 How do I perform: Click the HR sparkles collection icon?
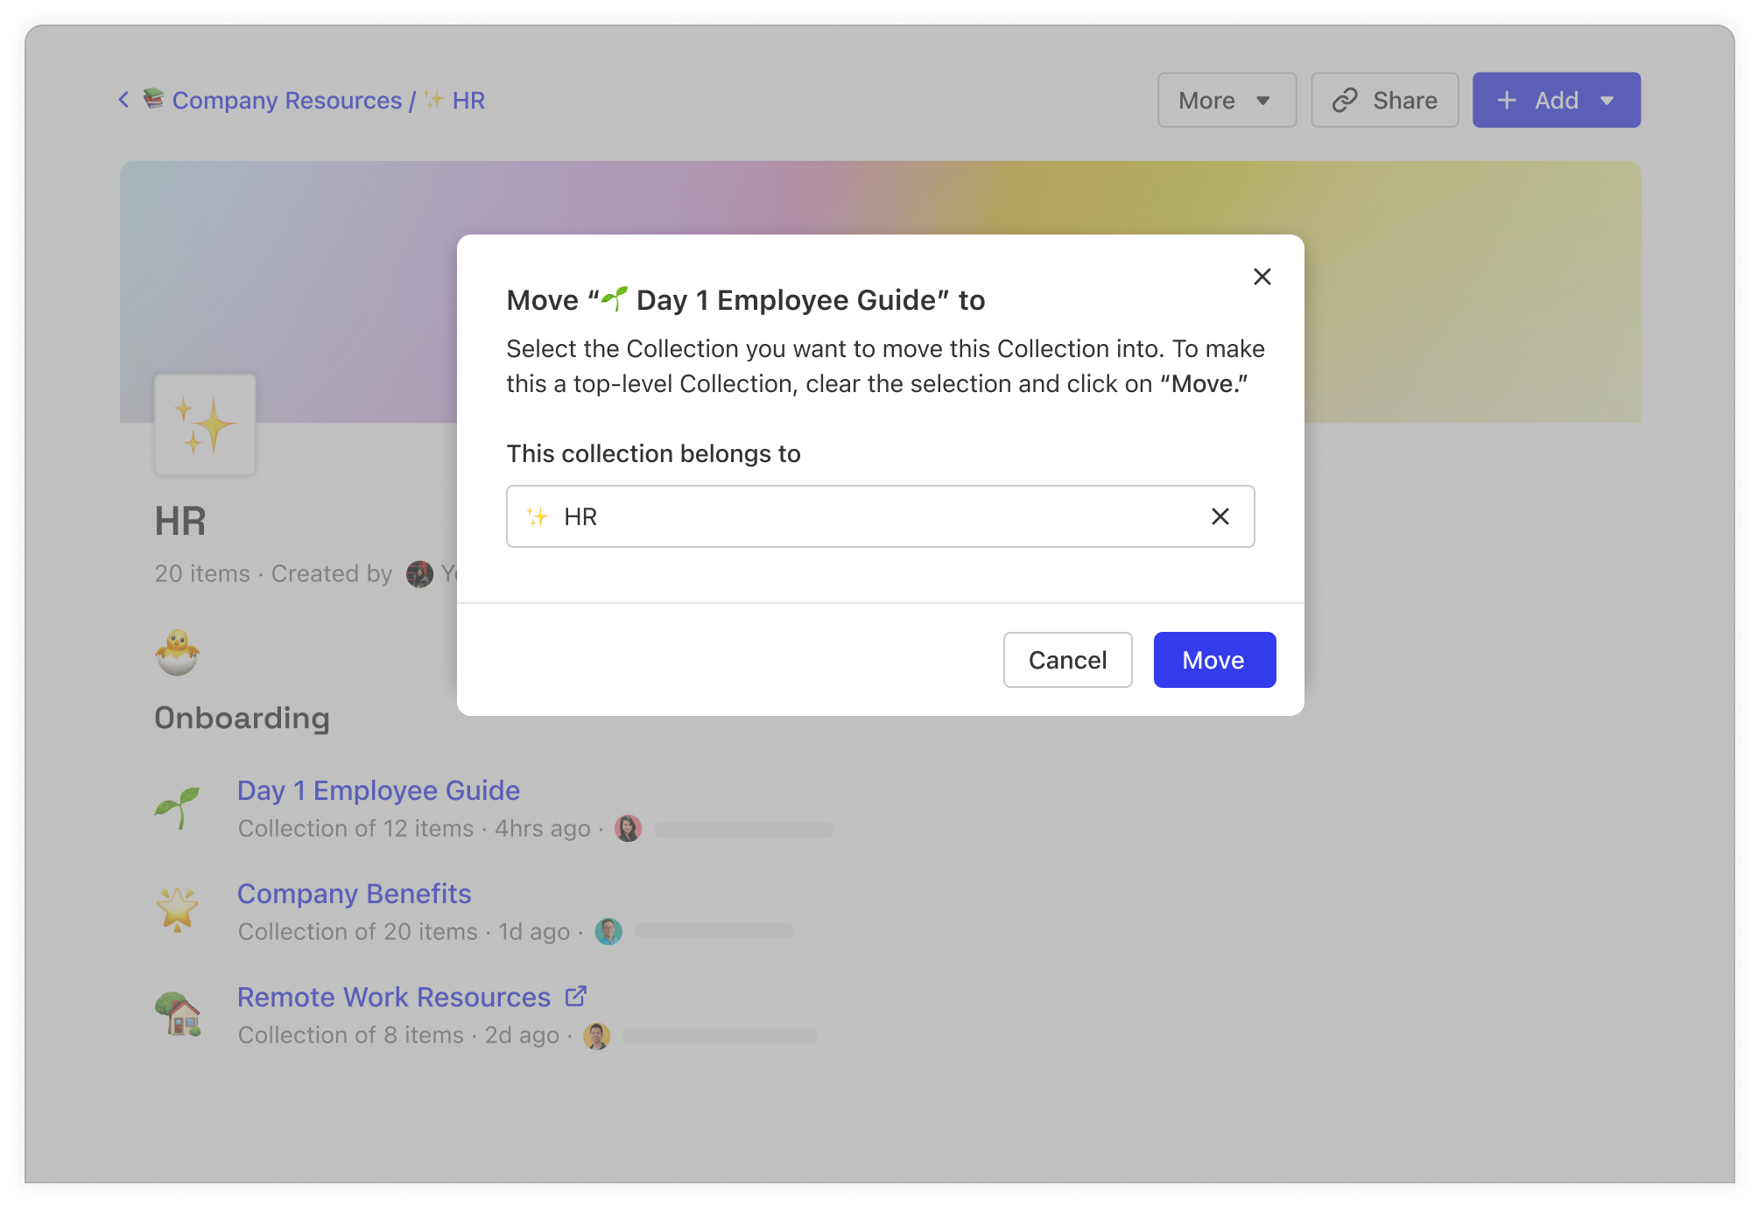[x=205, y=425]
